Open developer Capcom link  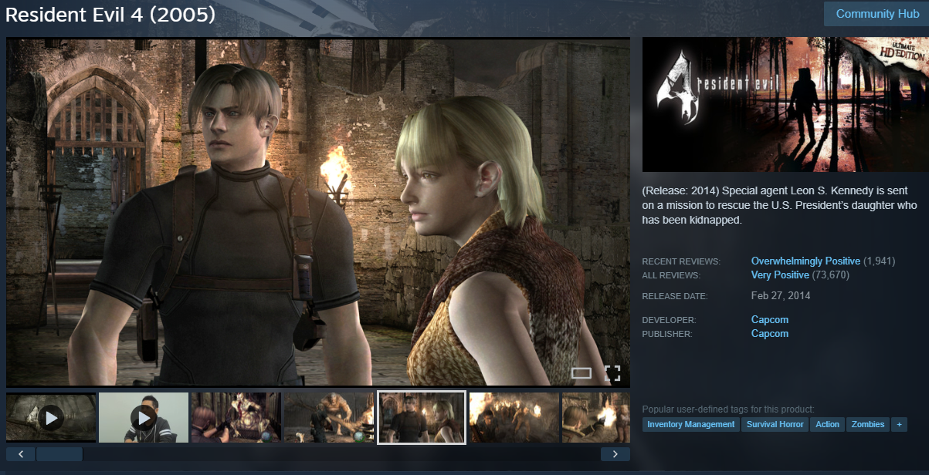(x=770, y=320)
